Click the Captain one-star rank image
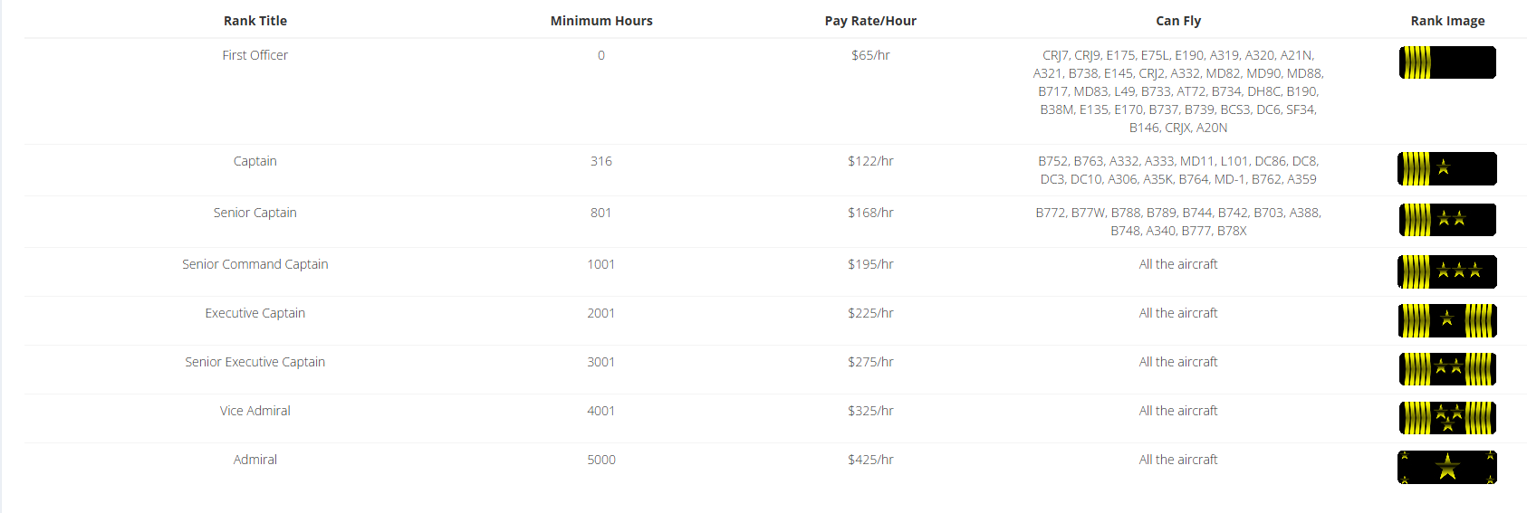1527x513 pixels. point(1447,168)
